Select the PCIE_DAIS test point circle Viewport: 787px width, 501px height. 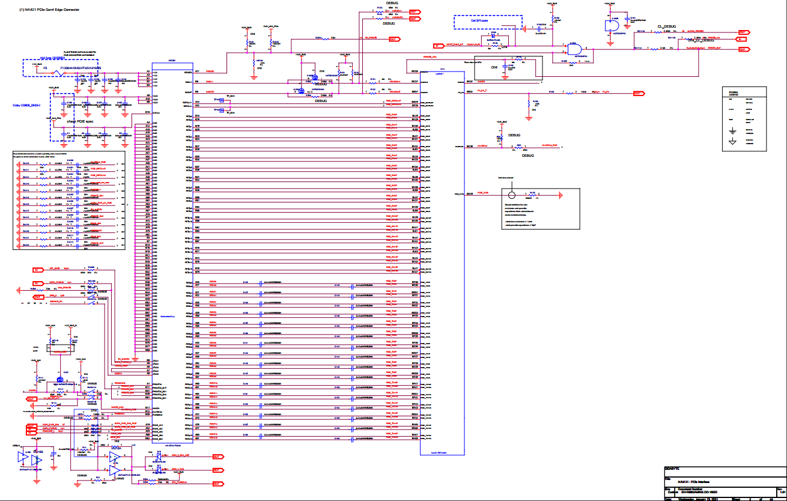click(x=511, y=195)
